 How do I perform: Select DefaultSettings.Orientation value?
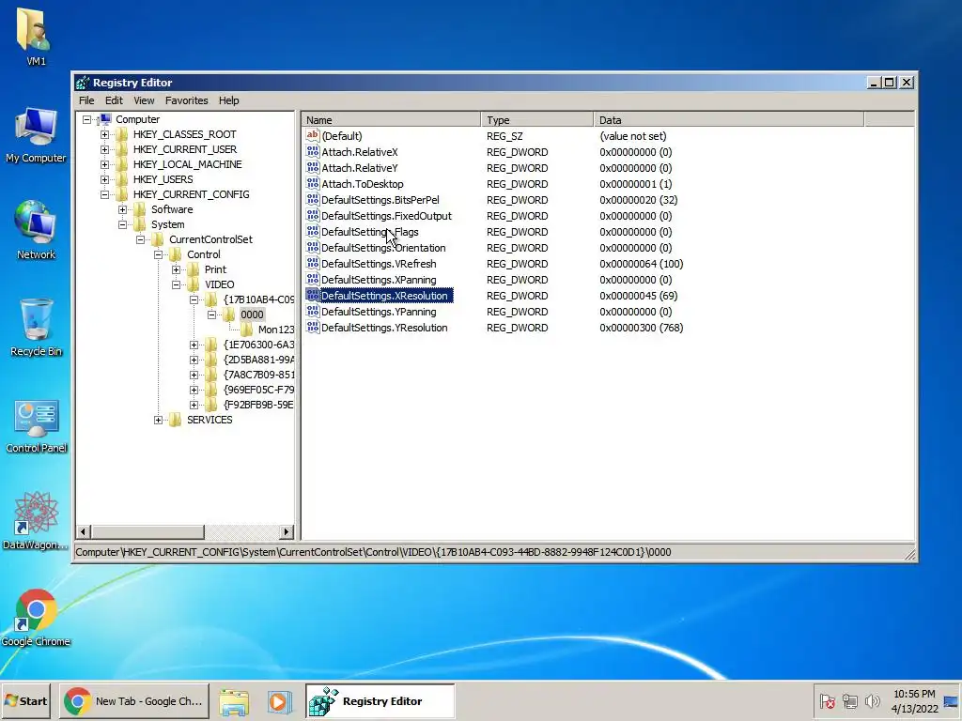(x=383, y=248)
